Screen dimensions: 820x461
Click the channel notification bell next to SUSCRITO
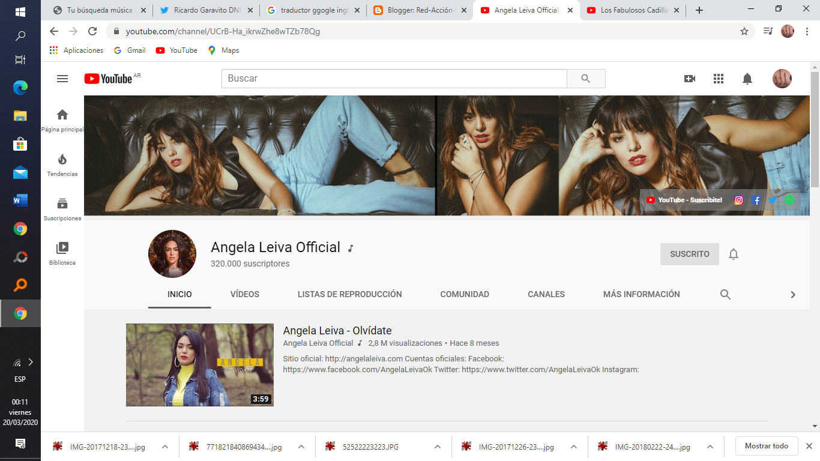click(x=734, y=254)
